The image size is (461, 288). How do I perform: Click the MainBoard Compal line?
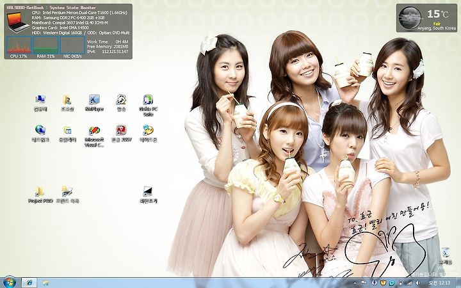click(x=70, y=22)
